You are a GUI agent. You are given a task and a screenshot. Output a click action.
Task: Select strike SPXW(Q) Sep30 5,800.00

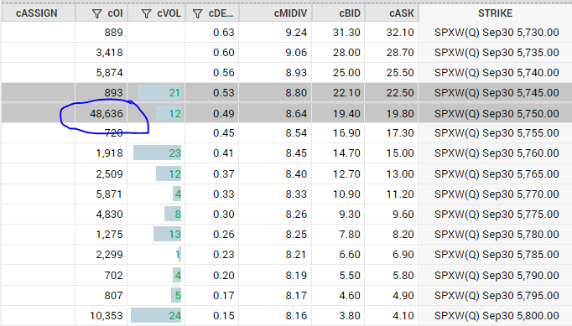497,315
